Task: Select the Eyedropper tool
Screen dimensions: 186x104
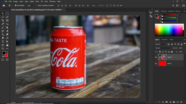Action: tap(3, 24)
